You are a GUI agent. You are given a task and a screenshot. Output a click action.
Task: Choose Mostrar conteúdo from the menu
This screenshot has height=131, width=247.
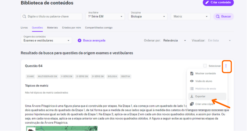pyautogui.click(x=207, y=74)
